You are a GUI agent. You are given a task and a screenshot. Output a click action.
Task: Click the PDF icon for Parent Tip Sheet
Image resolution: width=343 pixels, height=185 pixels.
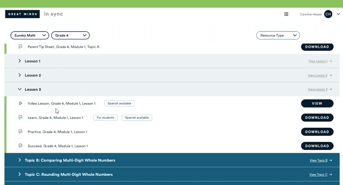(20, 47)
